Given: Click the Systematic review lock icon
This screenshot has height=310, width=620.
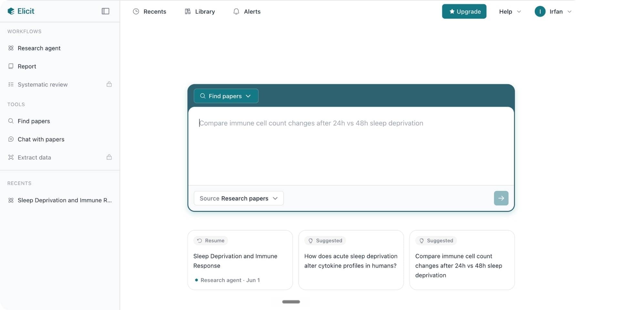Looking at the screenshot, I should pyautogui.click(x=109, y=84).
